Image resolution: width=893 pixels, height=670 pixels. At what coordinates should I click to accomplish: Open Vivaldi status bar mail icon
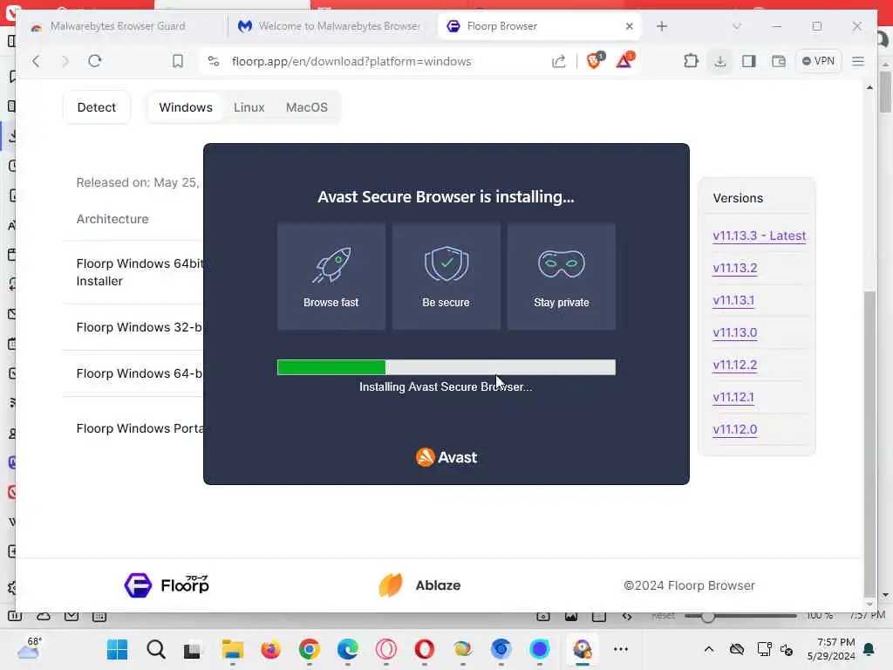tap(72, 617)
